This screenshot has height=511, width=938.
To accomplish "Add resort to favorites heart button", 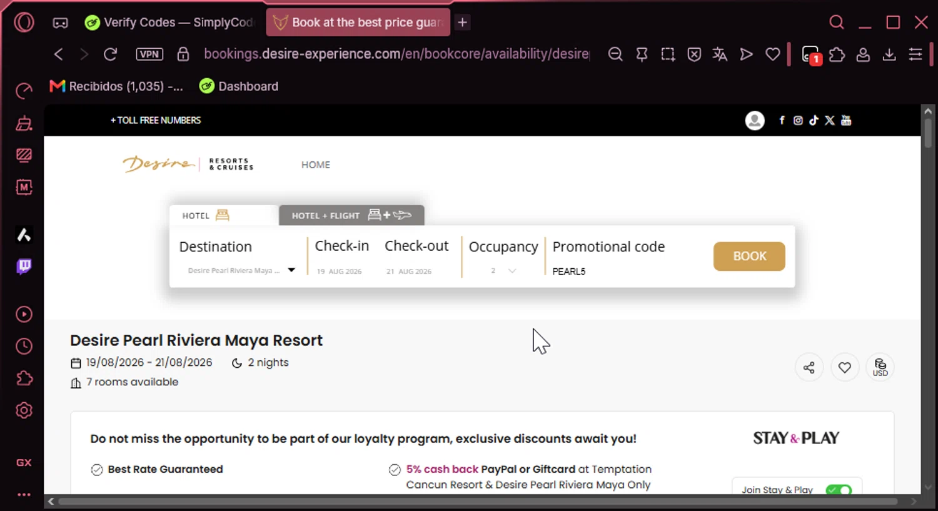I will click(x=845, y=367).
